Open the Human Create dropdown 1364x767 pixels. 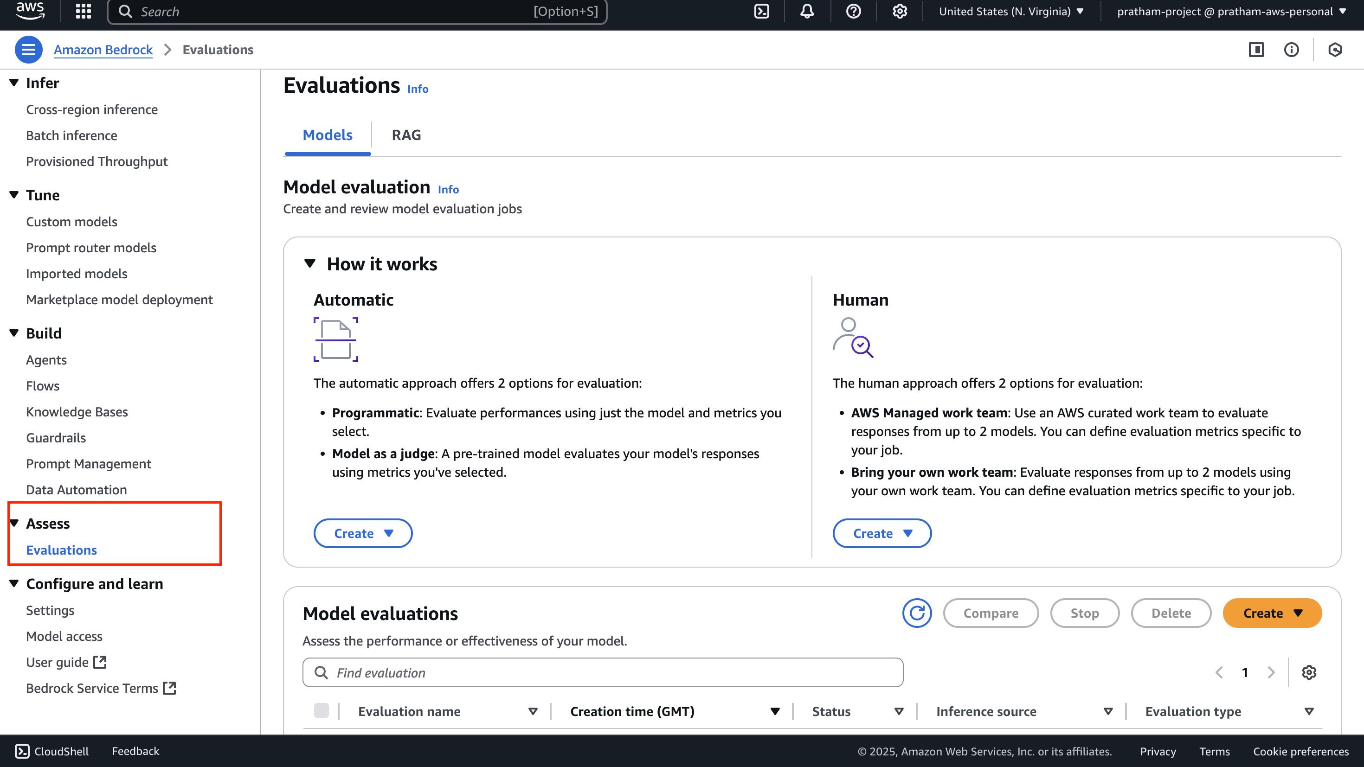tap(881, 533)
